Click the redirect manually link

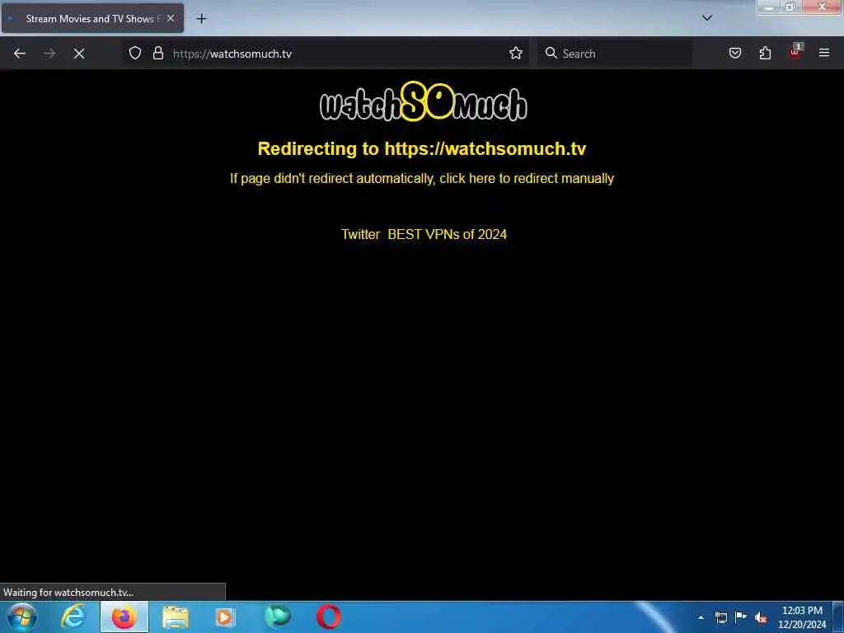pyautogui.click(x=421, y=179)
